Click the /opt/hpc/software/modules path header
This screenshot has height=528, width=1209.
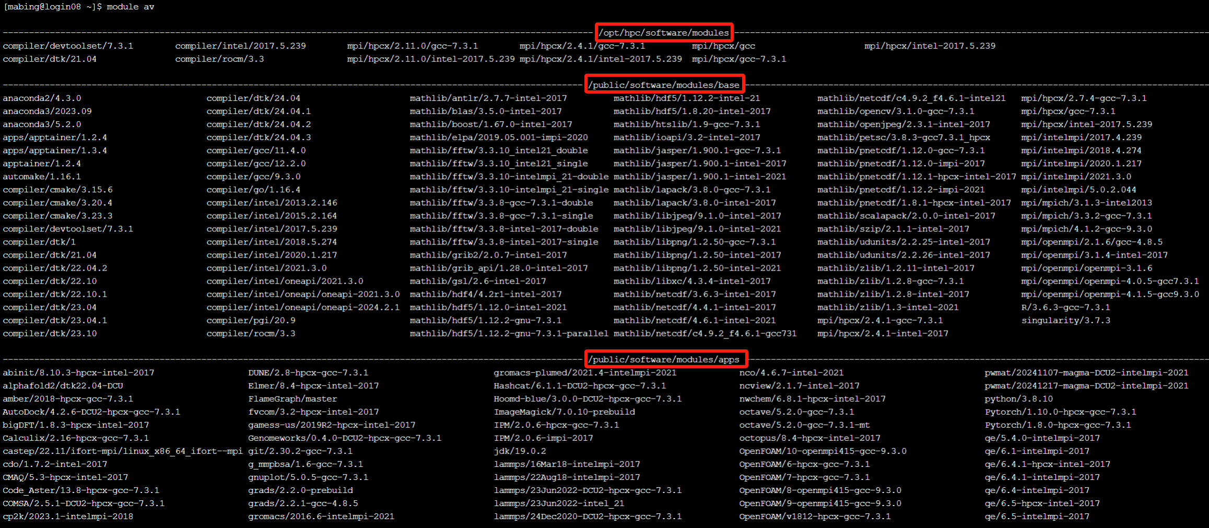pyautogui.click(x=663, y=33)
